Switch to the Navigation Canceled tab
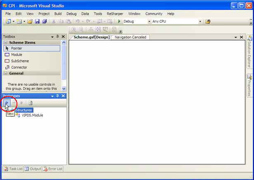254x180 pixels. [x=130, y=37]
